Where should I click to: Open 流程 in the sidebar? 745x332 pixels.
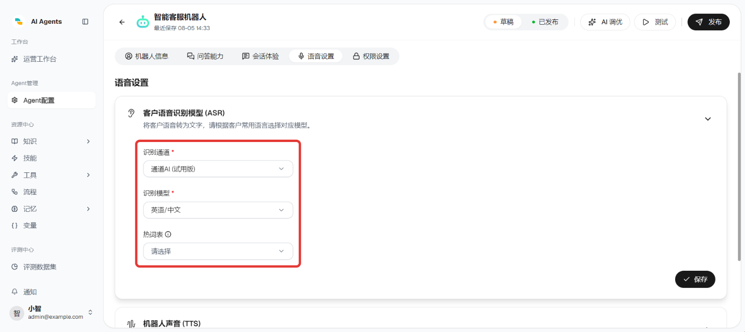click(x=52, y=192)
